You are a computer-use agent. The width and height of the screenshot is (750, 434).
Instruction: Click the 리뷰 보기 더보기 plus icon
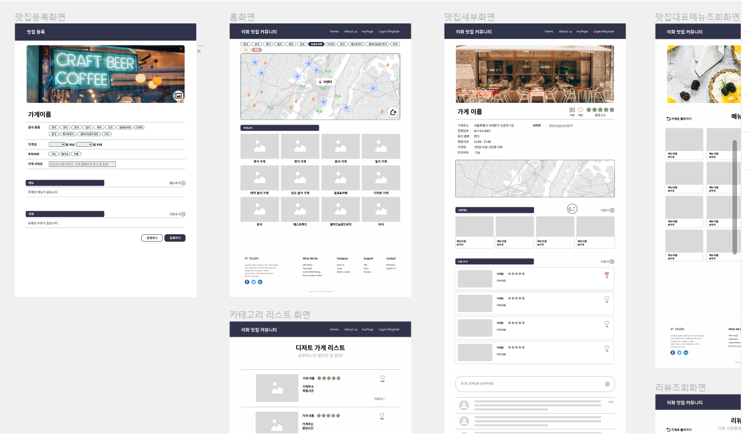click(x=612, y=261)
